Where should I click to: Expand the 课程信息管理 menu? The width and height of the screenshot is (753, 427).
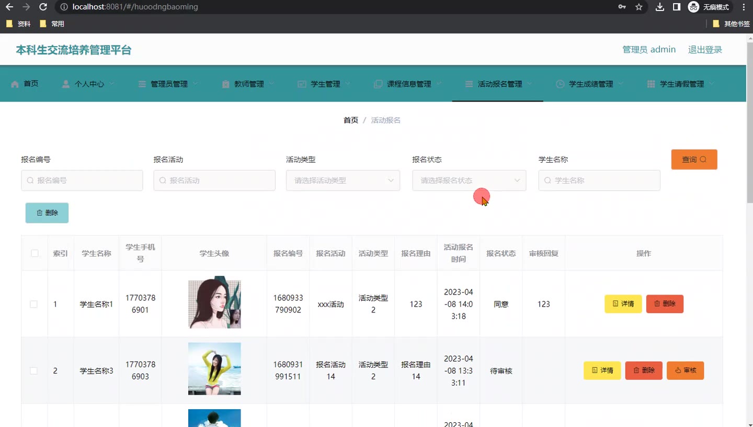point(408,84)
